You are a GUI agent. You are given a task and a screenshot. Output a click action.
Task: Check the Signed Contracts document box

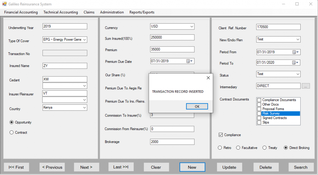[259, 118]
